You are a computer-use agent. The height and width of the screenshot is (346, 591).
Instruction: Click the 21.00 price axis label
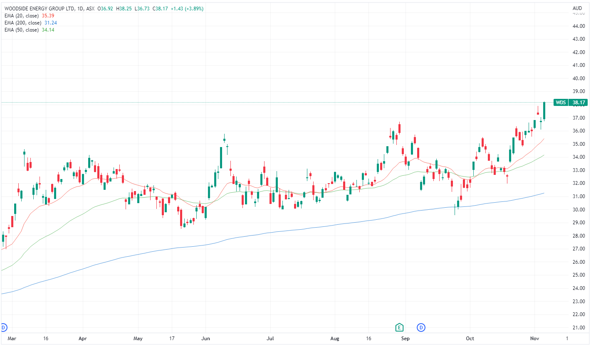click(579, 328)
